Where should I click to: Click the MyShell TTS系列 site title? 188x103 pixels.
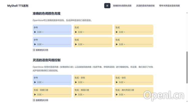(18, 6)
